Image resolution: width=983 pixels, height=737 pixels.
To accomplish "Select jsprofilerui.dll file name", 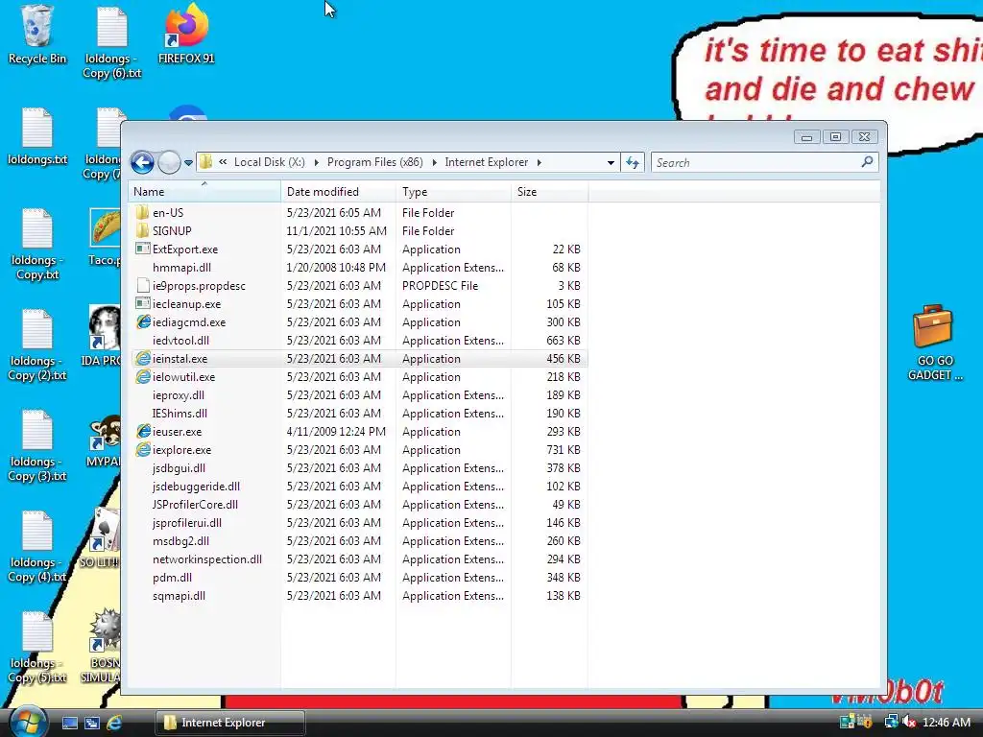I will [187, 523].
